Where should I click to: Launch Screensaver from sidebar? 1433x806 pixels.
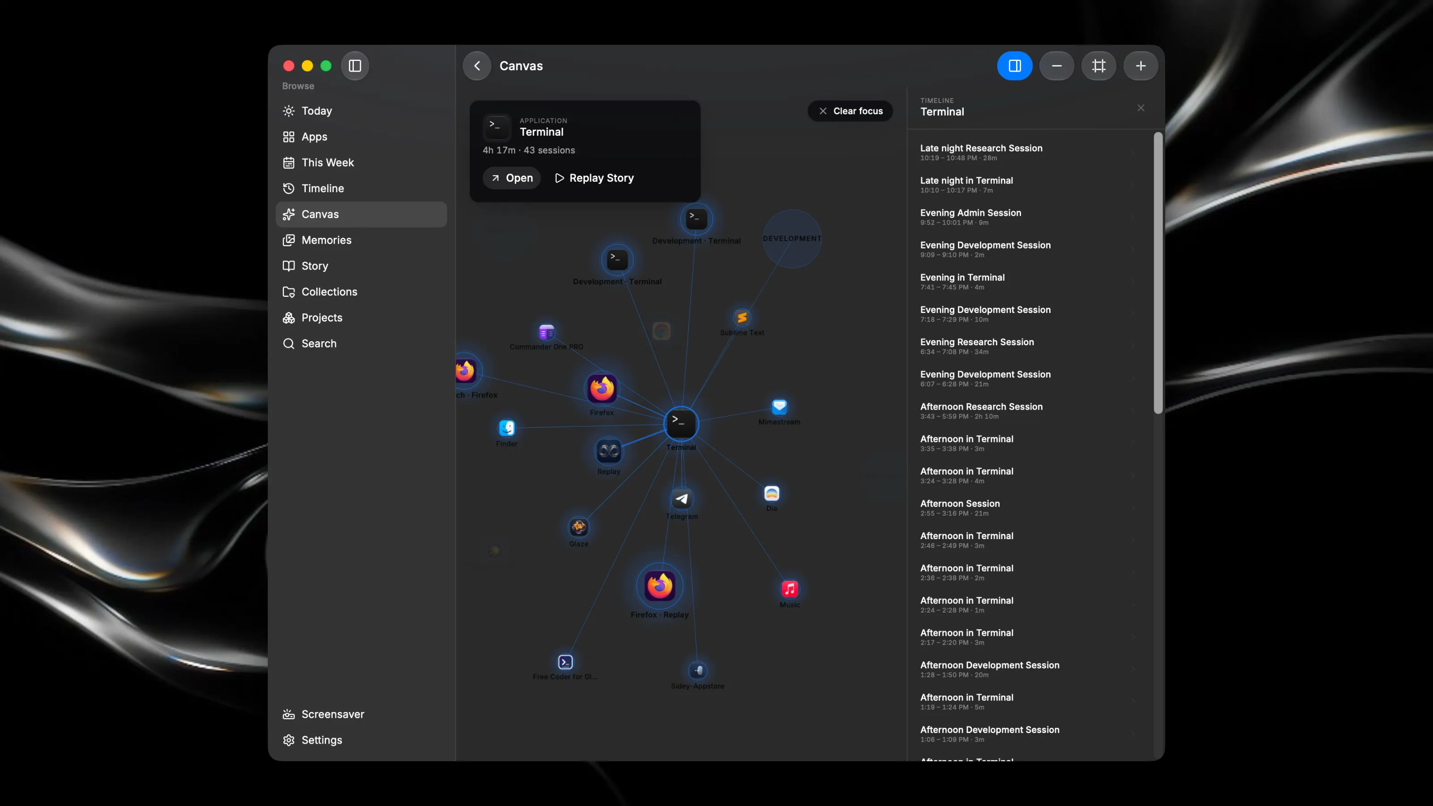[361, 714]
